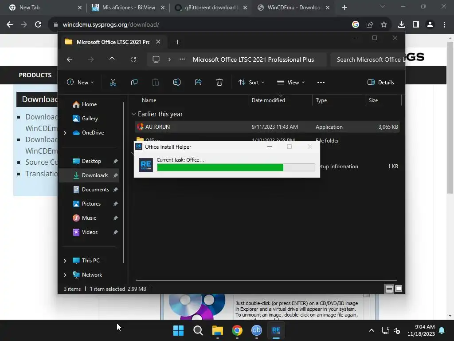Click the Search Microsoft Office field

368,59
